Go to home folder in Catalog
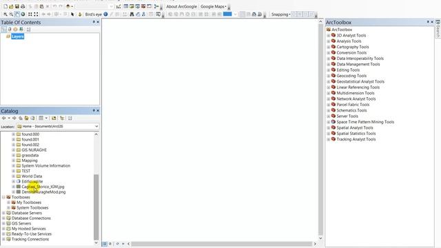441x248 pixels. coord(26,118)
